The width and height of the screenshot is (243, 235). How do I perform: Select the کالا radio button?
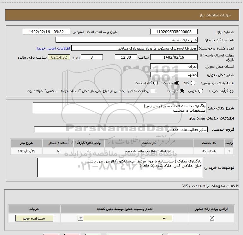193,83
